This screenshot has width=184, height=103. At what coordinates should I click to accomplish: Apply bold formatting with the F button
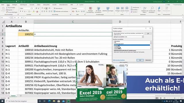(x=20, y=11)
